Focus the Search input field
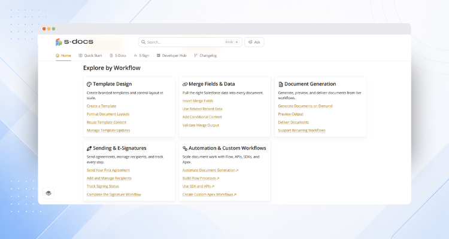Screen dimensions: 449x239 coord(190,42)
